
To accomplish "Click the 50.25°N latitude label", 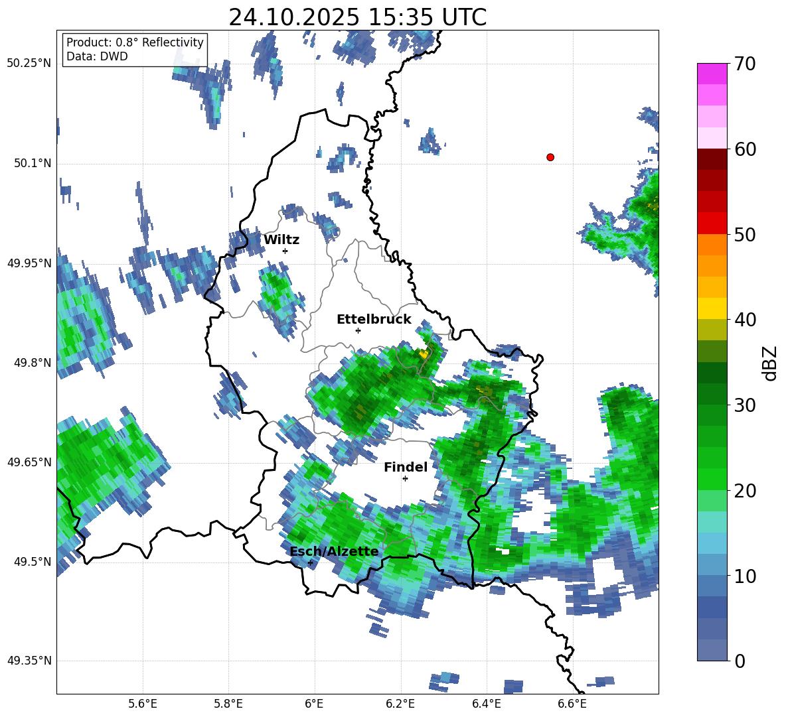I will 29,64.
